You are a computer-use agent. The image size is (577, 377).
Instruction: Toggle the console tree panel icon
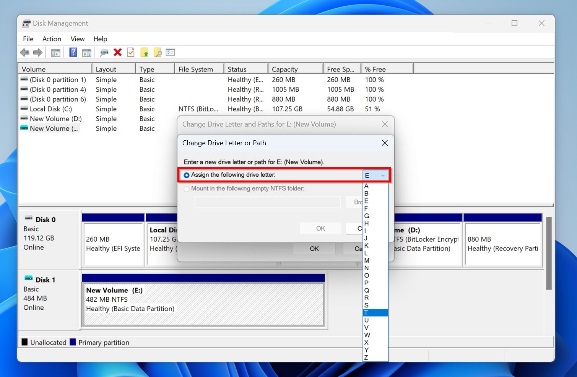point(55,52)
